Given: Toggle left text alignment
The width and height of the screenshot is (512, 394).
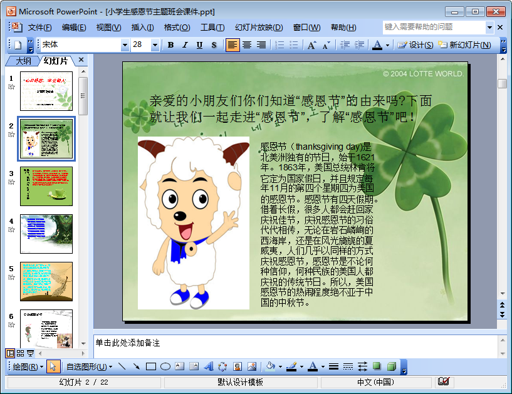Looking at the screenshot, I should point(232,45).
